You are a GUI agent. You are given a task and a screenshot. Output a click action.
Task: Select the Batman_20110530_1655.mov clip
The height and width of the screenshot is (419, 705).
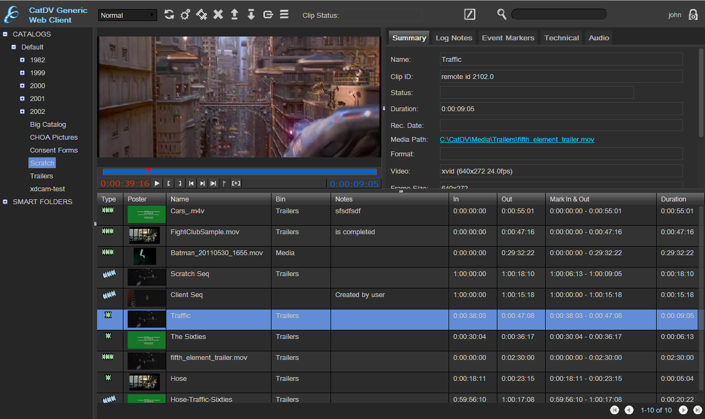(x=397, y=256)
